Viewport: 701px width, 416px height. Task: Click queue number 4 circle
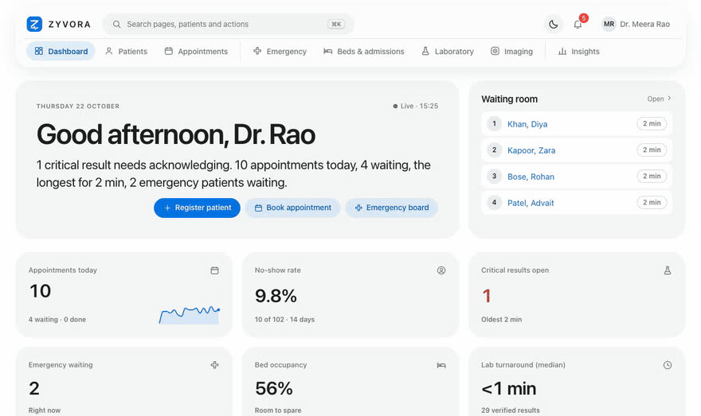pos(494,203)
